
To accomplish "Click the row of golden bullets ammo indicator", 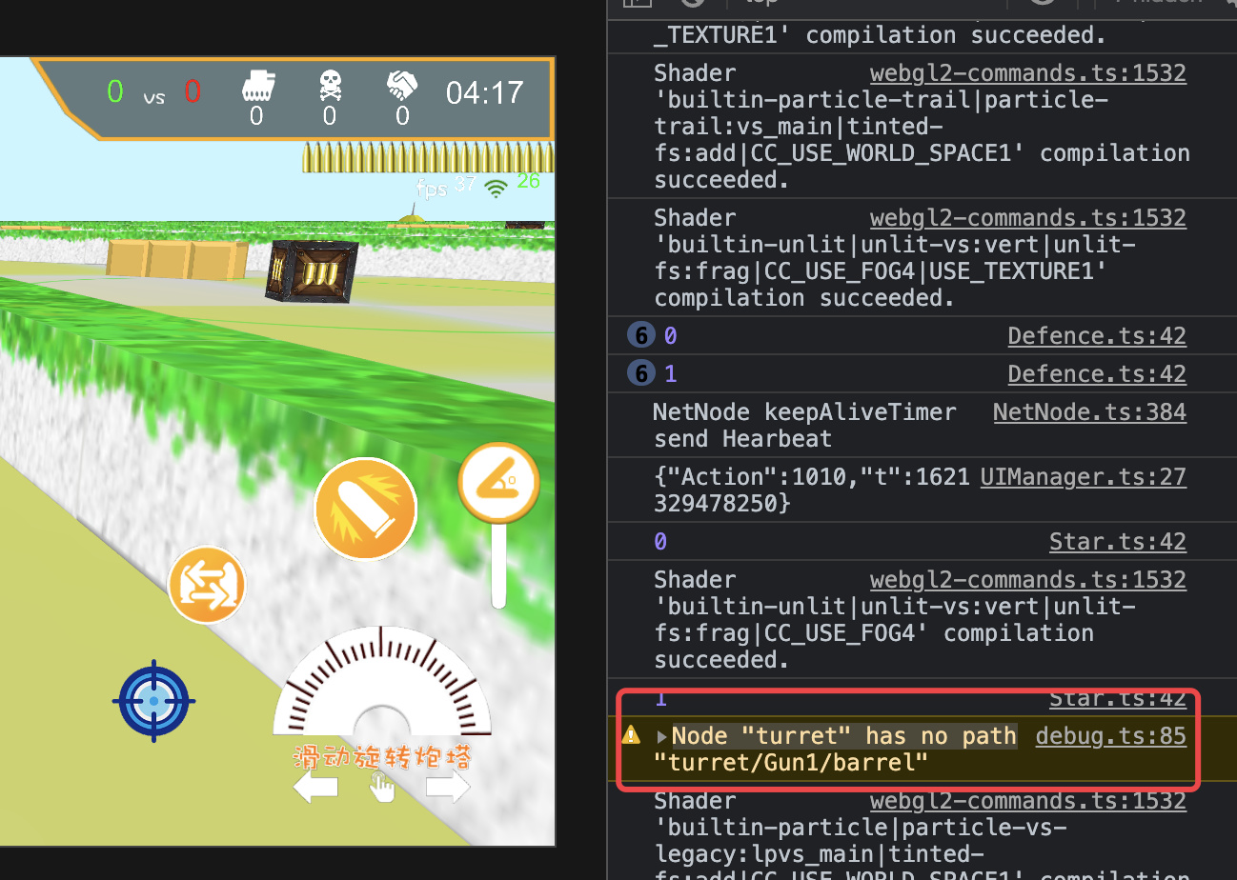I will click(427, 158).
